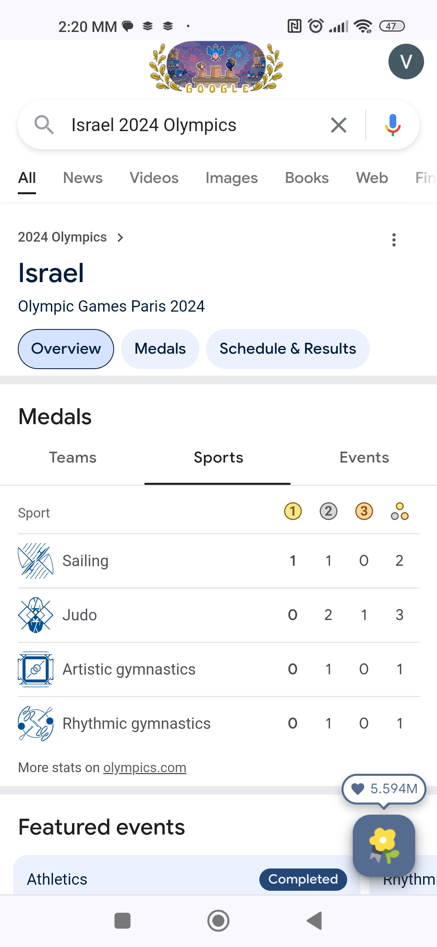Switch to the Teams medals tab
The image size is (437, 947).
click(x=73, y=458)
